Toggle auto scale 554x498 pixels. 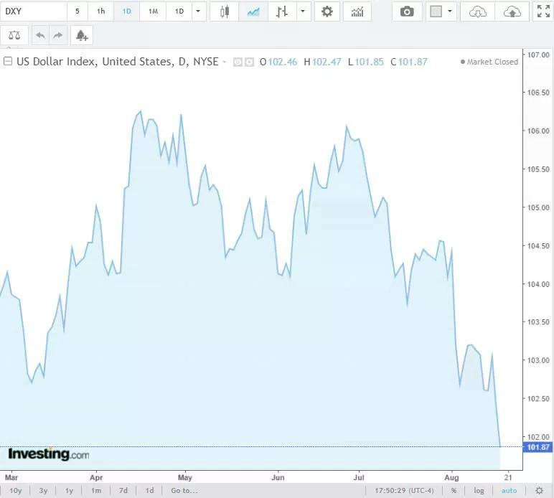(509, 491)
